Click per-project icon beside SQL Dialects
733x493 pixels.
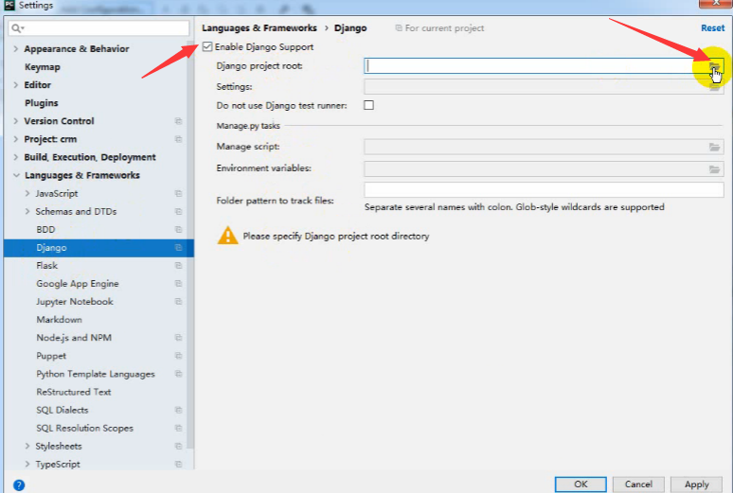178,411
